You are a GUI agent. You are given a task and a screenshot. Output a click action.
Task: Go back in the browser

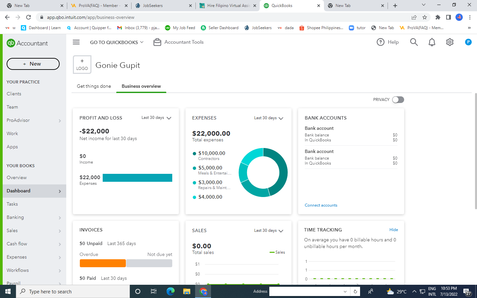(x=7, y=17)
